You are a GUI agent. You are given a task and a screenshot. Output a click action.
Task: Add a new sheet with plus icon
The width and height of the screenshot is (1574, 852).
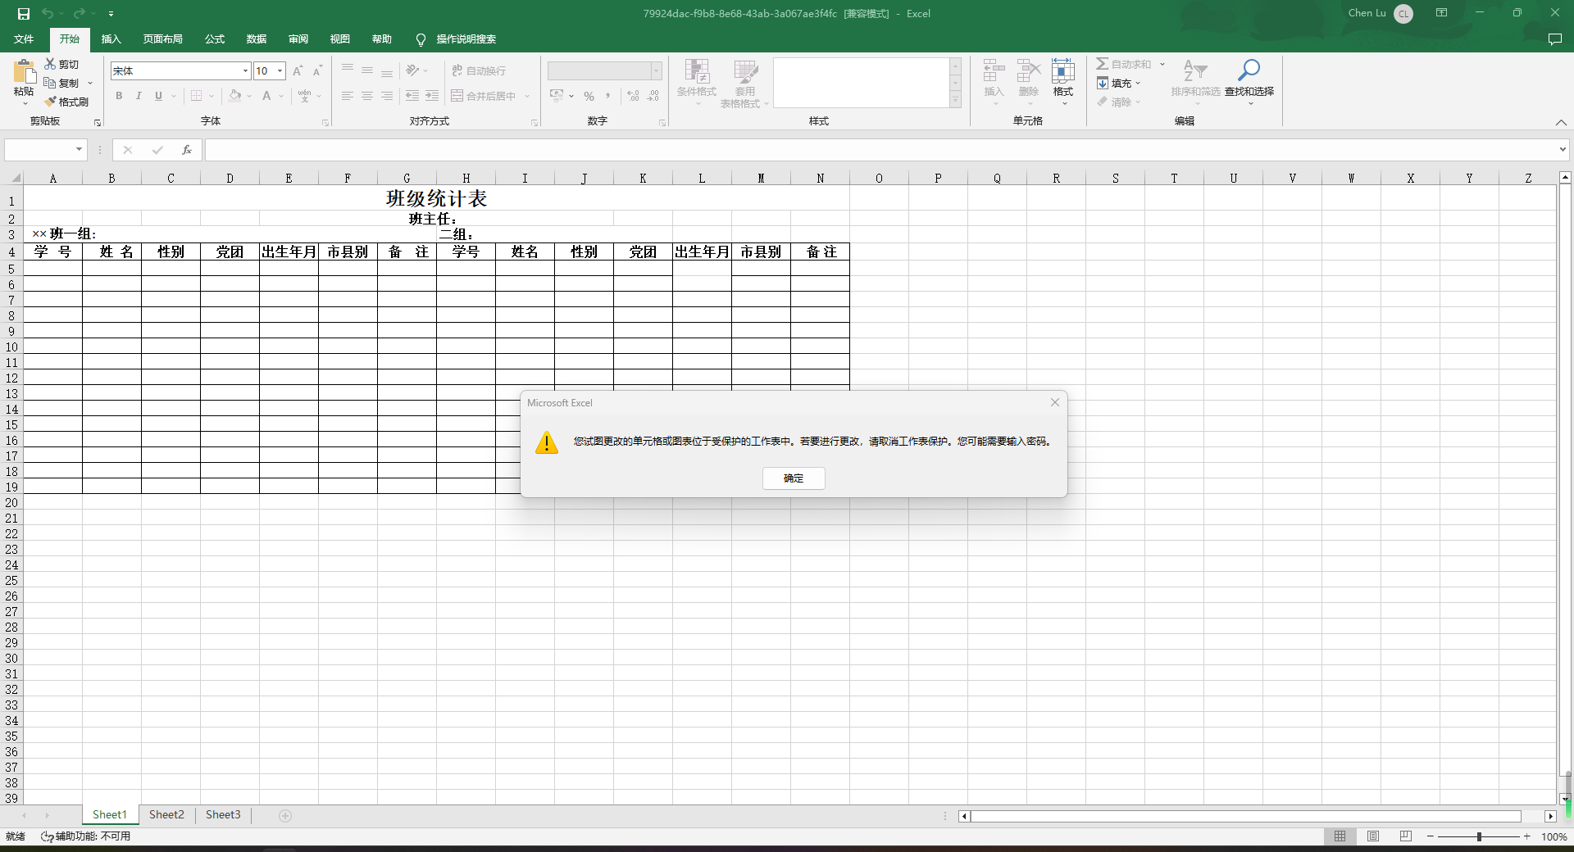[285, 815]
